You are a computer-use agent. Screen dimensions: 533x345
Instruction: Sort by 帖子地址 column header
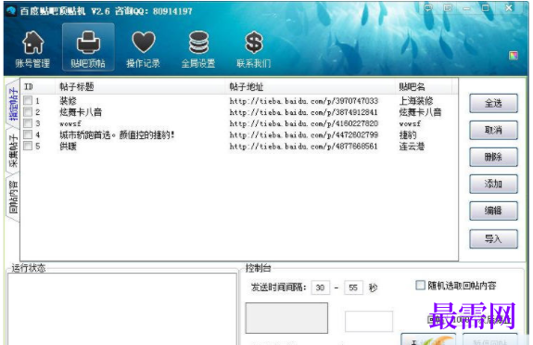tap(310, 87)
